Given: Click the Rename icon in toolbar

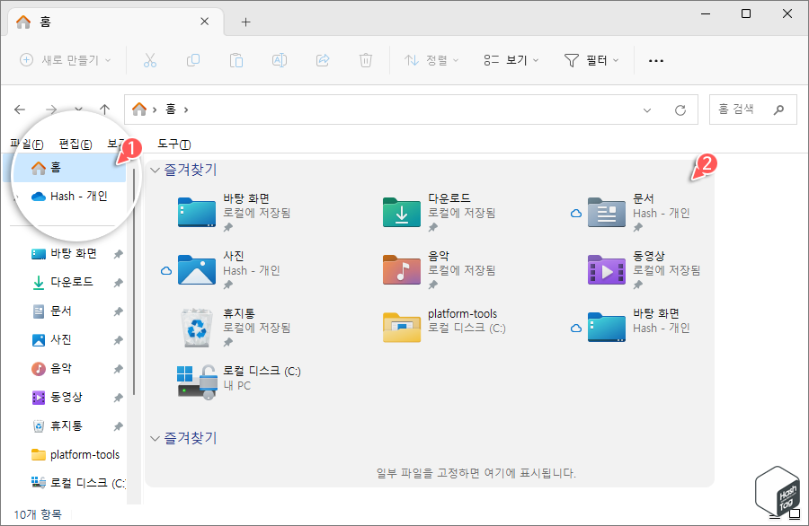Looking at the screenshot, I should 280,60.
